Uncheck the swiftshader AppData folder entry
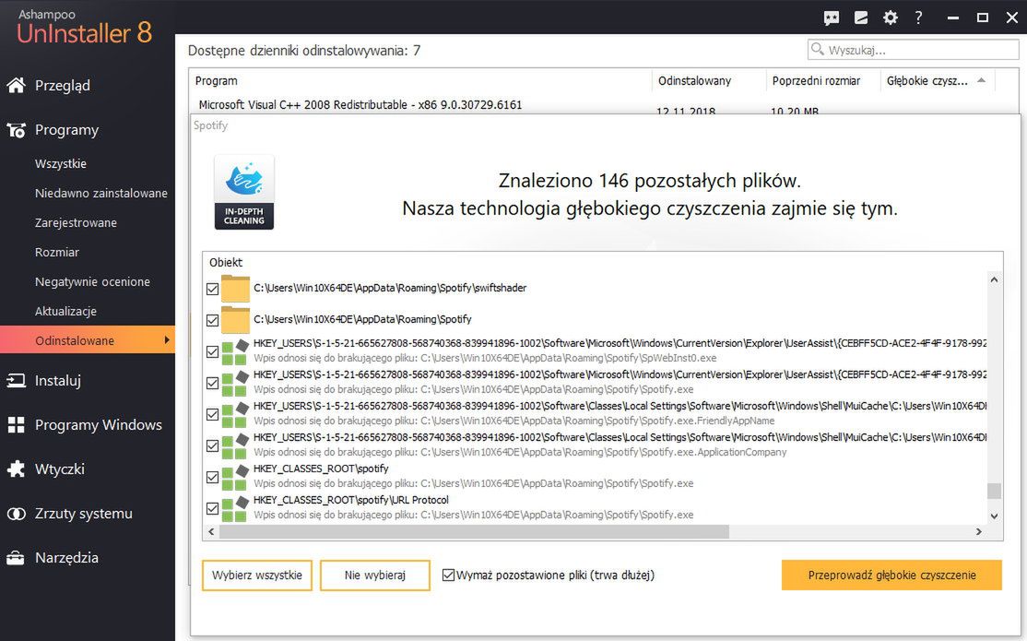1027x641 pixels. (212, 289)
